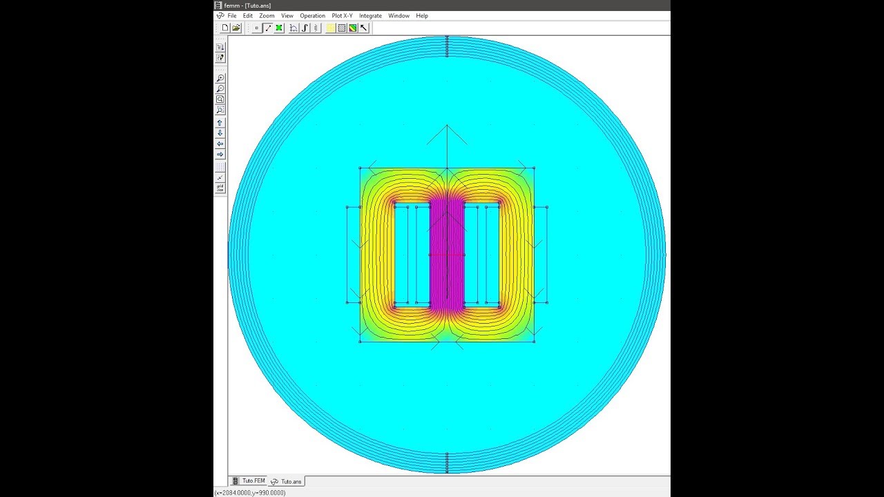Open circuit properties coil icon
Screen dimensions: 884x497
[x=316, y=28]
